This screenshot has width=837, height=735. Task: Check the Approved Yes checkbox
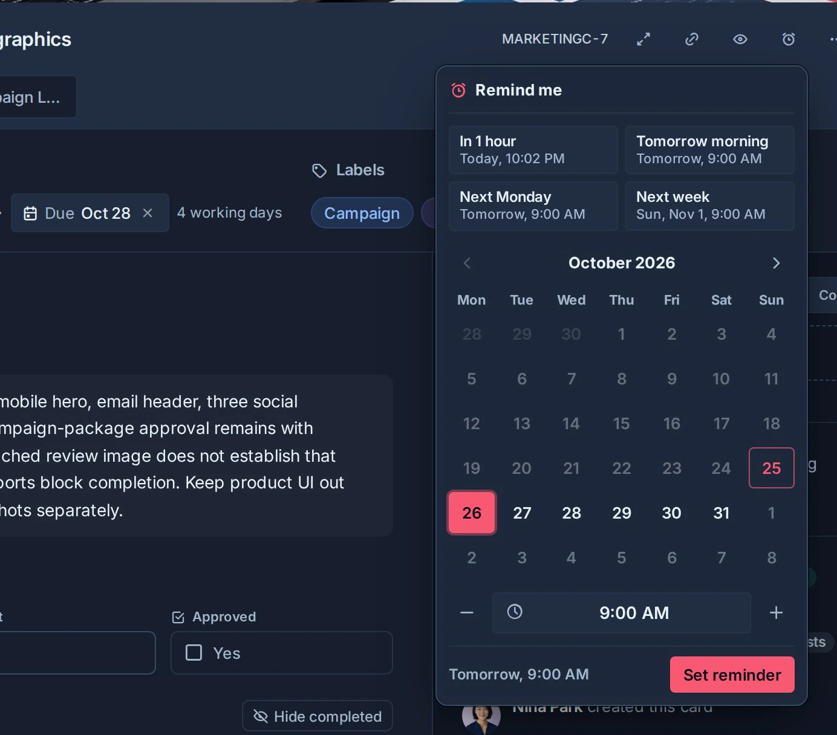click(194, 653)
